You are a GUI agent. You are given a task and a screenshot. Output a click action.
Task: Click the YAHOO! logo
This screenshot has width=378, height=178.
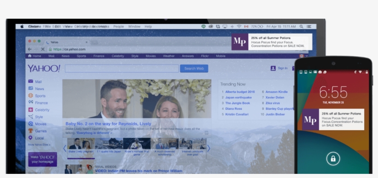pos(44,69)
